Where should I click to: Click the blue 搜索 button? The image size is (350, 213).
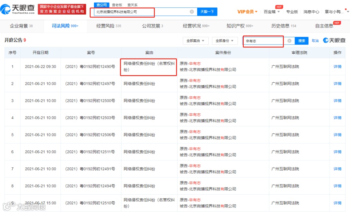(x=302, y=41)
